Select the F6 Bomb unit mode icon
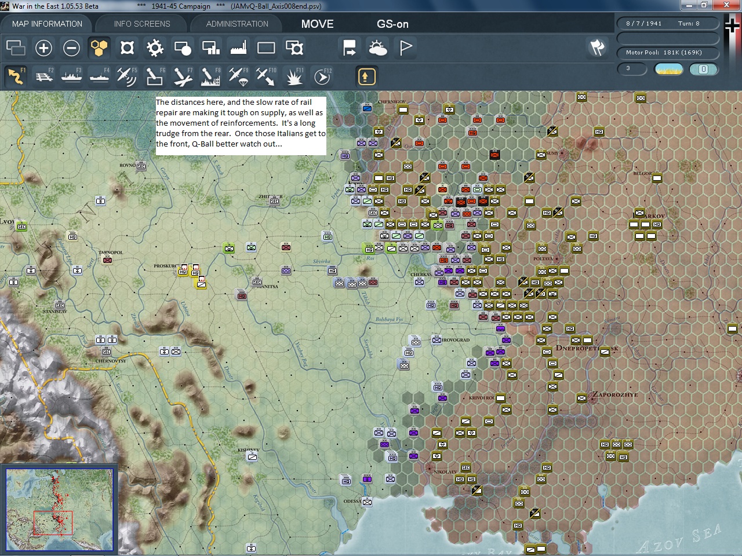 [x=155, y=76]
